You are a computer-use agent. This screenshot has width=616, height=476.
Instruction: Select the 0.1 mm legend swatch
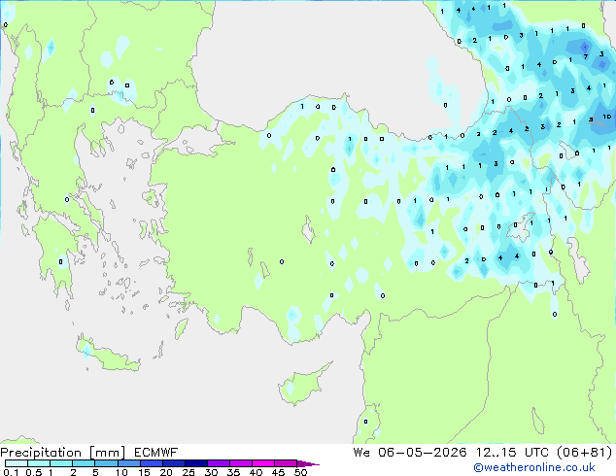click(x=17, y=463)
